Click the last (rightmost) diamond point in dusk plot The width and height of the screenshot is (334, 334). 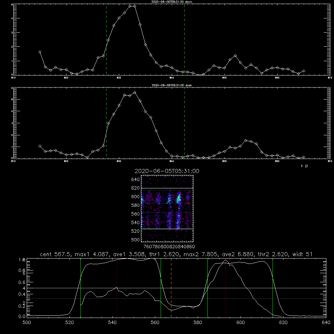pos(304,157)
